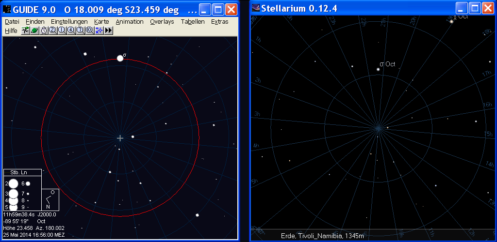Click the O/N compass orientation box
Image resolution: width=497 pixels, height=242 pixels.
point(50,199)
